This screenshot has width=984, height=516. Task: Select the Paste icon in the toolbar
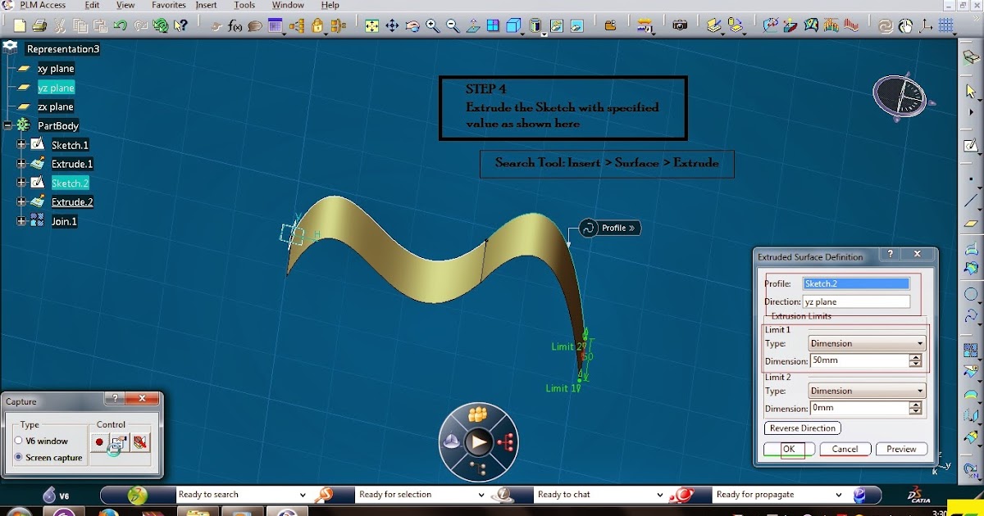tap(100, 25)
